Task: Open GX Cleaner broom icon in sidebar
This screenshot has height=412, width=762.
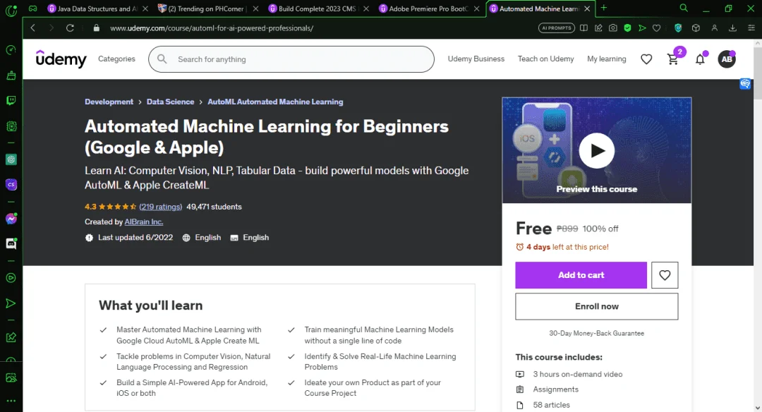Action: pos(11,75)
